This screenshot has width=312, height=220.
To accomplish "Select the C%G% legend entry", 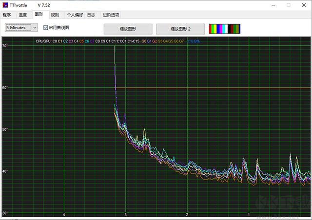I will (x=194, y=41).
